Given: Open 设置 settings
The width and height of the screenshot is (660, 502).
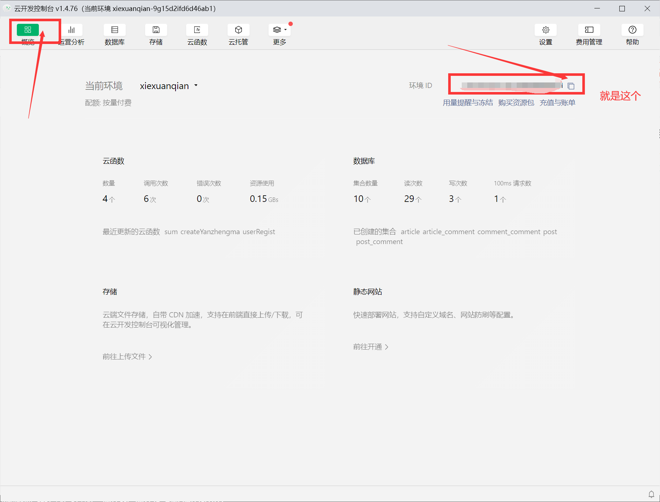Looking at the screenshot, I should coord(546,34).
